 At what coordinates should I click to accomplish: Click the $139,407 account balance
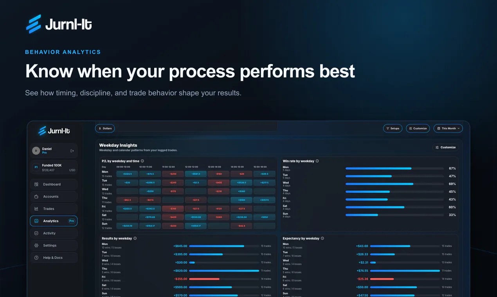(x=48, y=170)
